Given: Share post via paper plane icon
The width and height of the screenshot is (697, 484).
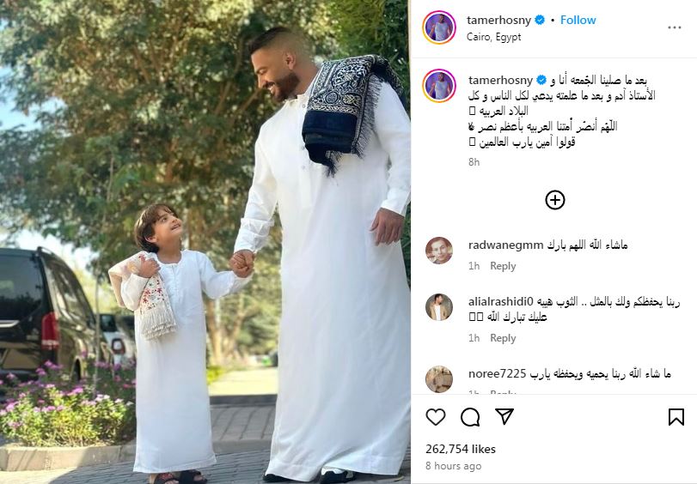Looking at the screenshot, I should pyautogui.click(x=504, y=416).
